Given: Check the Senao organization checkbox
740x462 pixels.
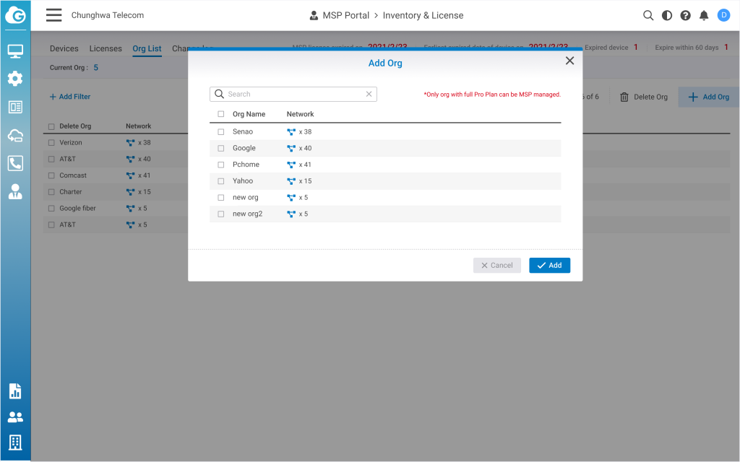Looking at the screenshot, I should tap(220, 131).
